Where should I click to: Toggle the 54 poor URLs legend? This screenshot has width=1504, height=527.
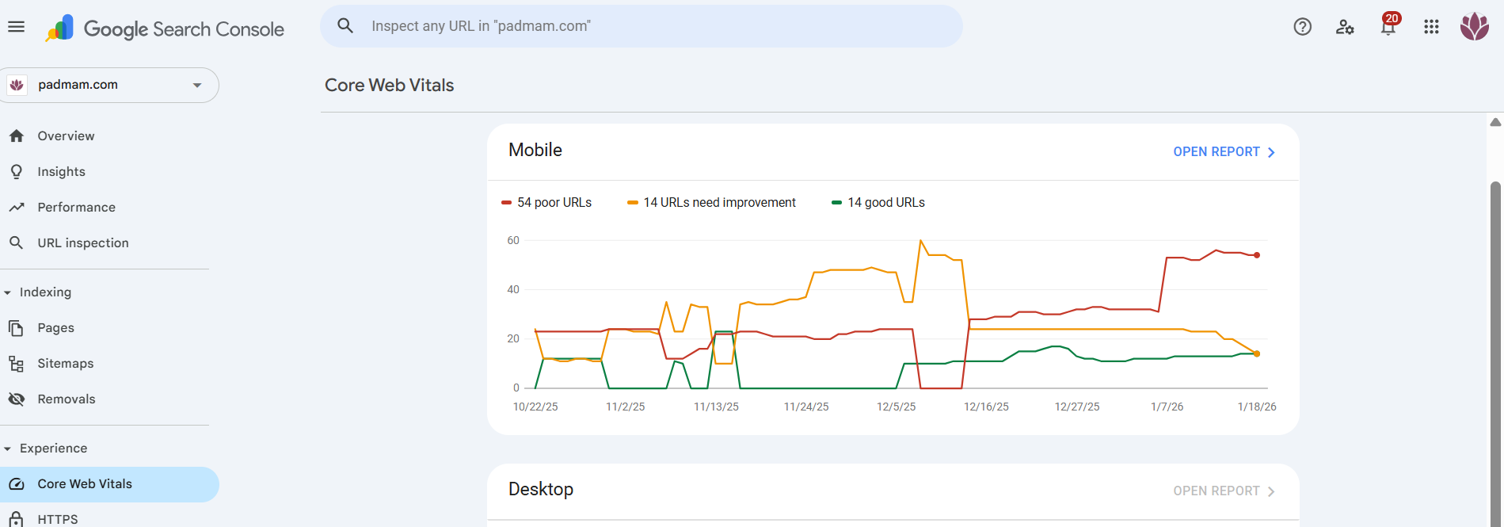[x=546, y=203]
